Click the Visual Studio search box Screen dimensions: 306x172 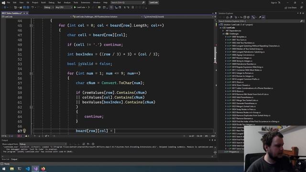tap(128, 2)
